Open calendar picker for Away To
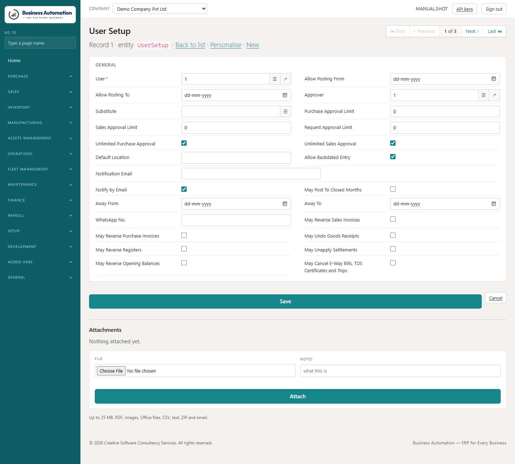 point(494,204)
